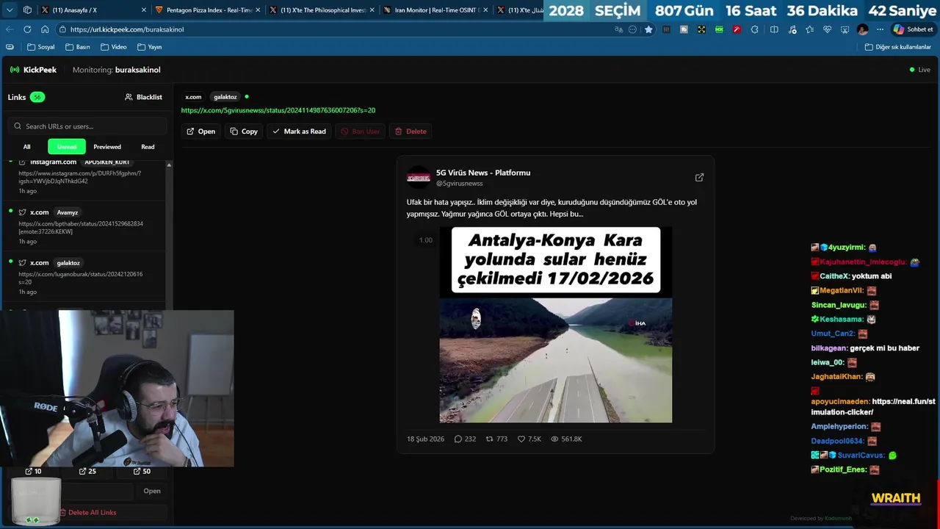Viewport: 940px width, 529px height.
Task: Select the Unread filter tab
Action: [x=67, y=147]
